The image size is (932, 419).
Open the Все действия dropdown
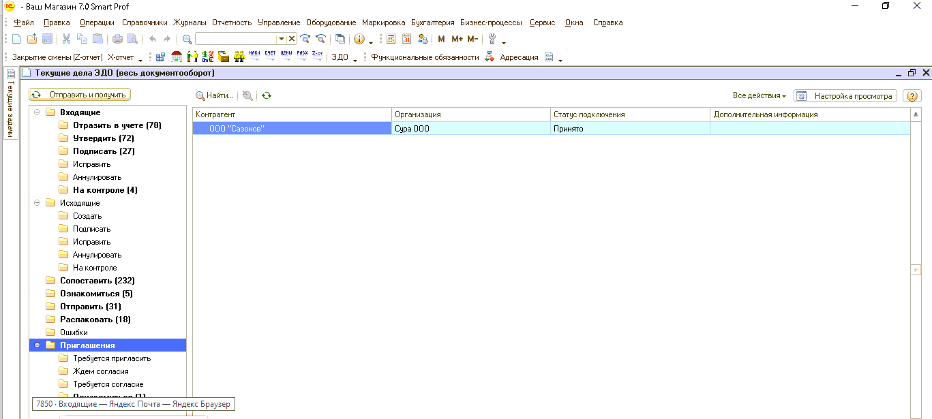pos(759,96)
